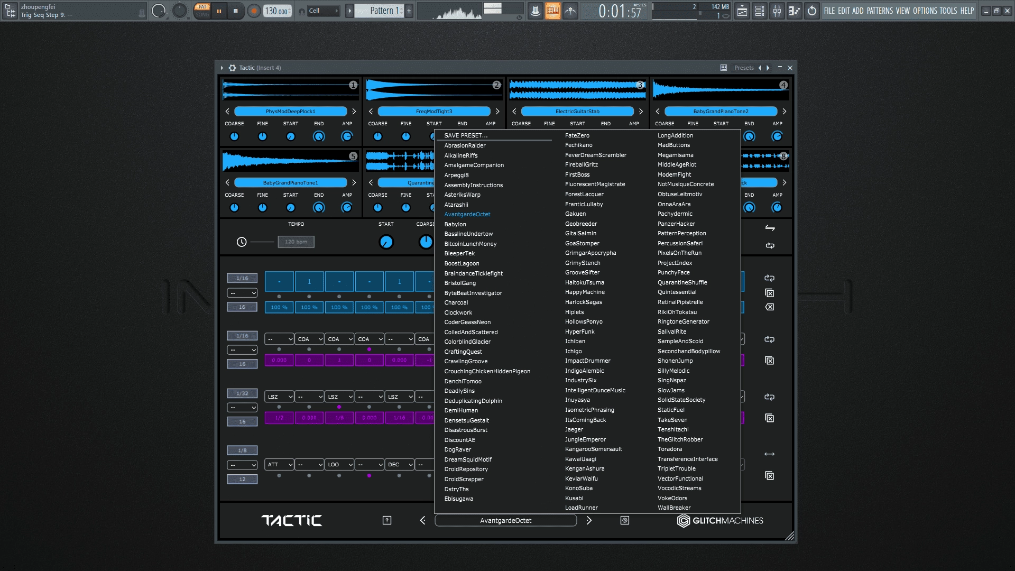The height and width of the screenshot is (571, 1015).
Task: Adjust slot 1 COARSE knob
Action: pos(234,136)
